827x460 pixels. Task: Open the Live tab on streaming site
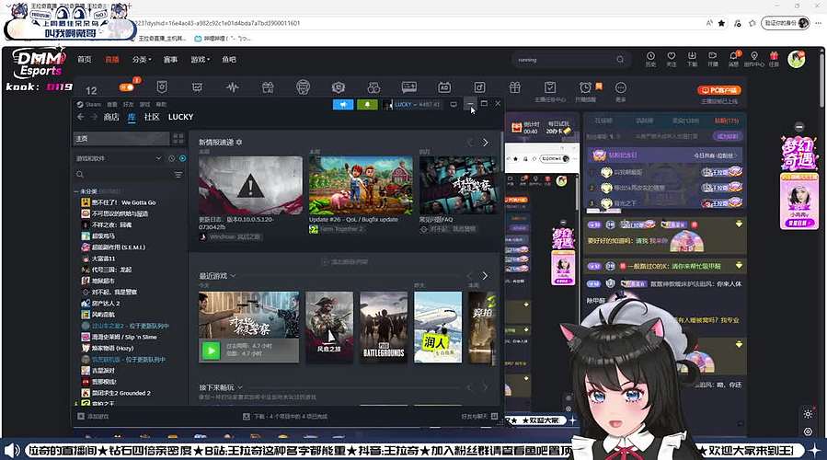point(112,60)
